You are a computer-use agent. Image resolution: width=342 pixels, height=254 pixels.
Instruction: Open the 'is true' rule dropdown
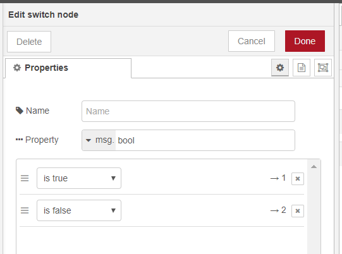click(79, 178)
